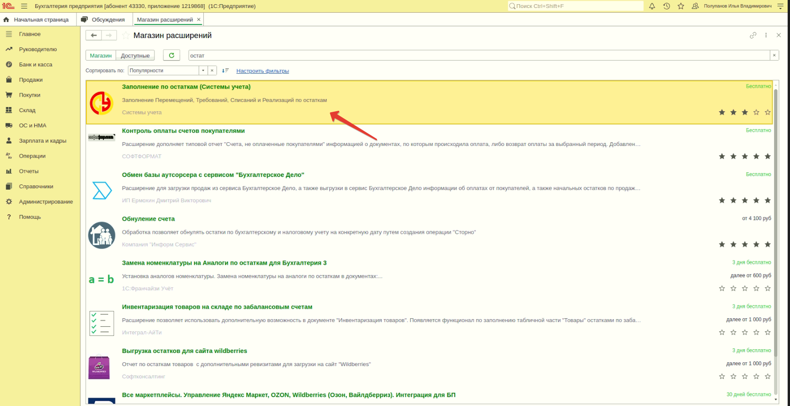This screenshot has height=406, width=790.
Task: Copy link with the chain icon
Action: click(753, 35)
